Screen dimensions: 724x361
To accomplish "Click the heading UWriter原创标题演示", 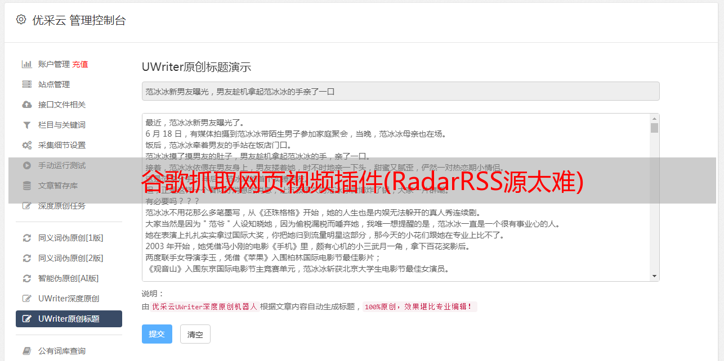I will (196, 67).
